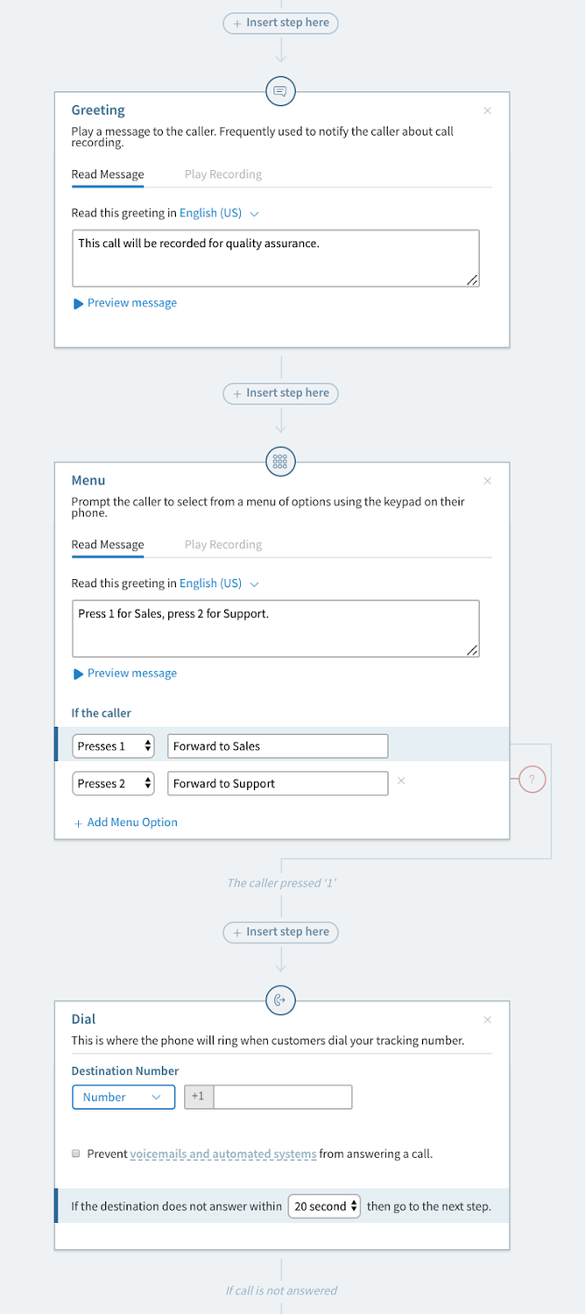Click Insert step here above the Menu step
The image size is (585, 1314).
(280, 393)
